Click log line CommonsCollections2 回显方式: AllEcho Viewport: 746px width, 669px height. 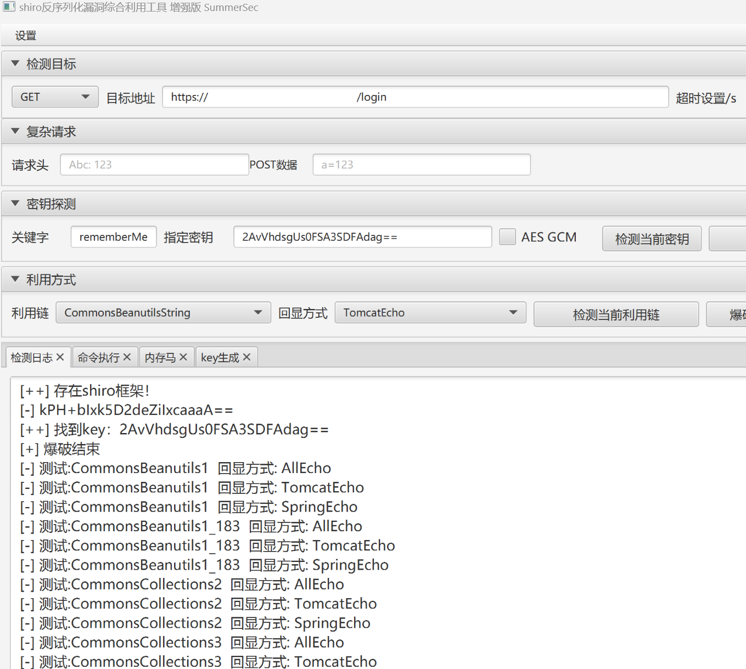[x=182, y=584]
